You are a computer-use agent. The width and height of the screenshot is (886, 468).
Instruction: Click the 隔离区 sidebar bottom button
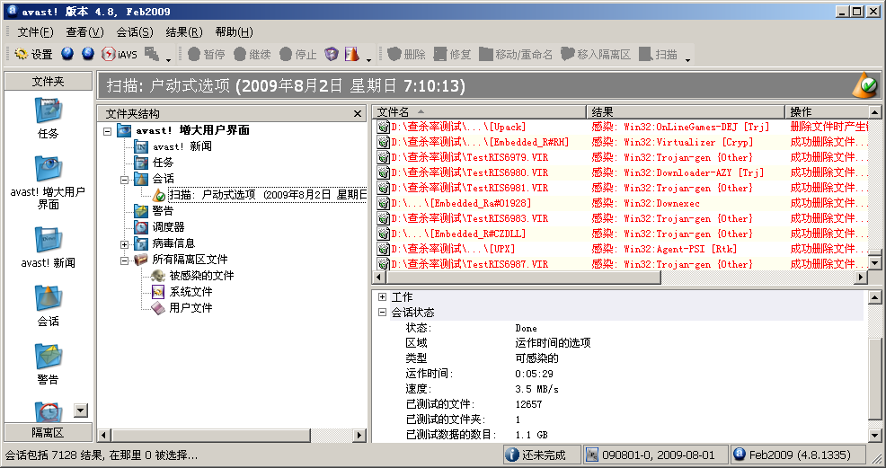[48, 432]
